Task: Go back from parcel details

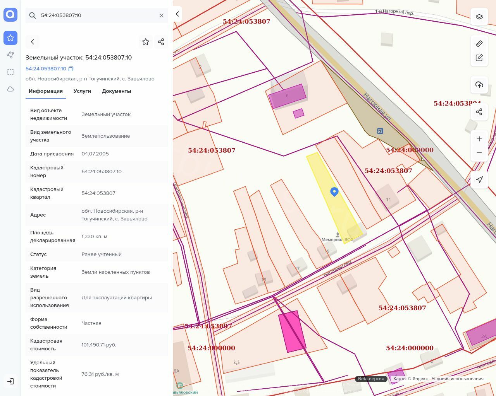Action: coord(33,42)
